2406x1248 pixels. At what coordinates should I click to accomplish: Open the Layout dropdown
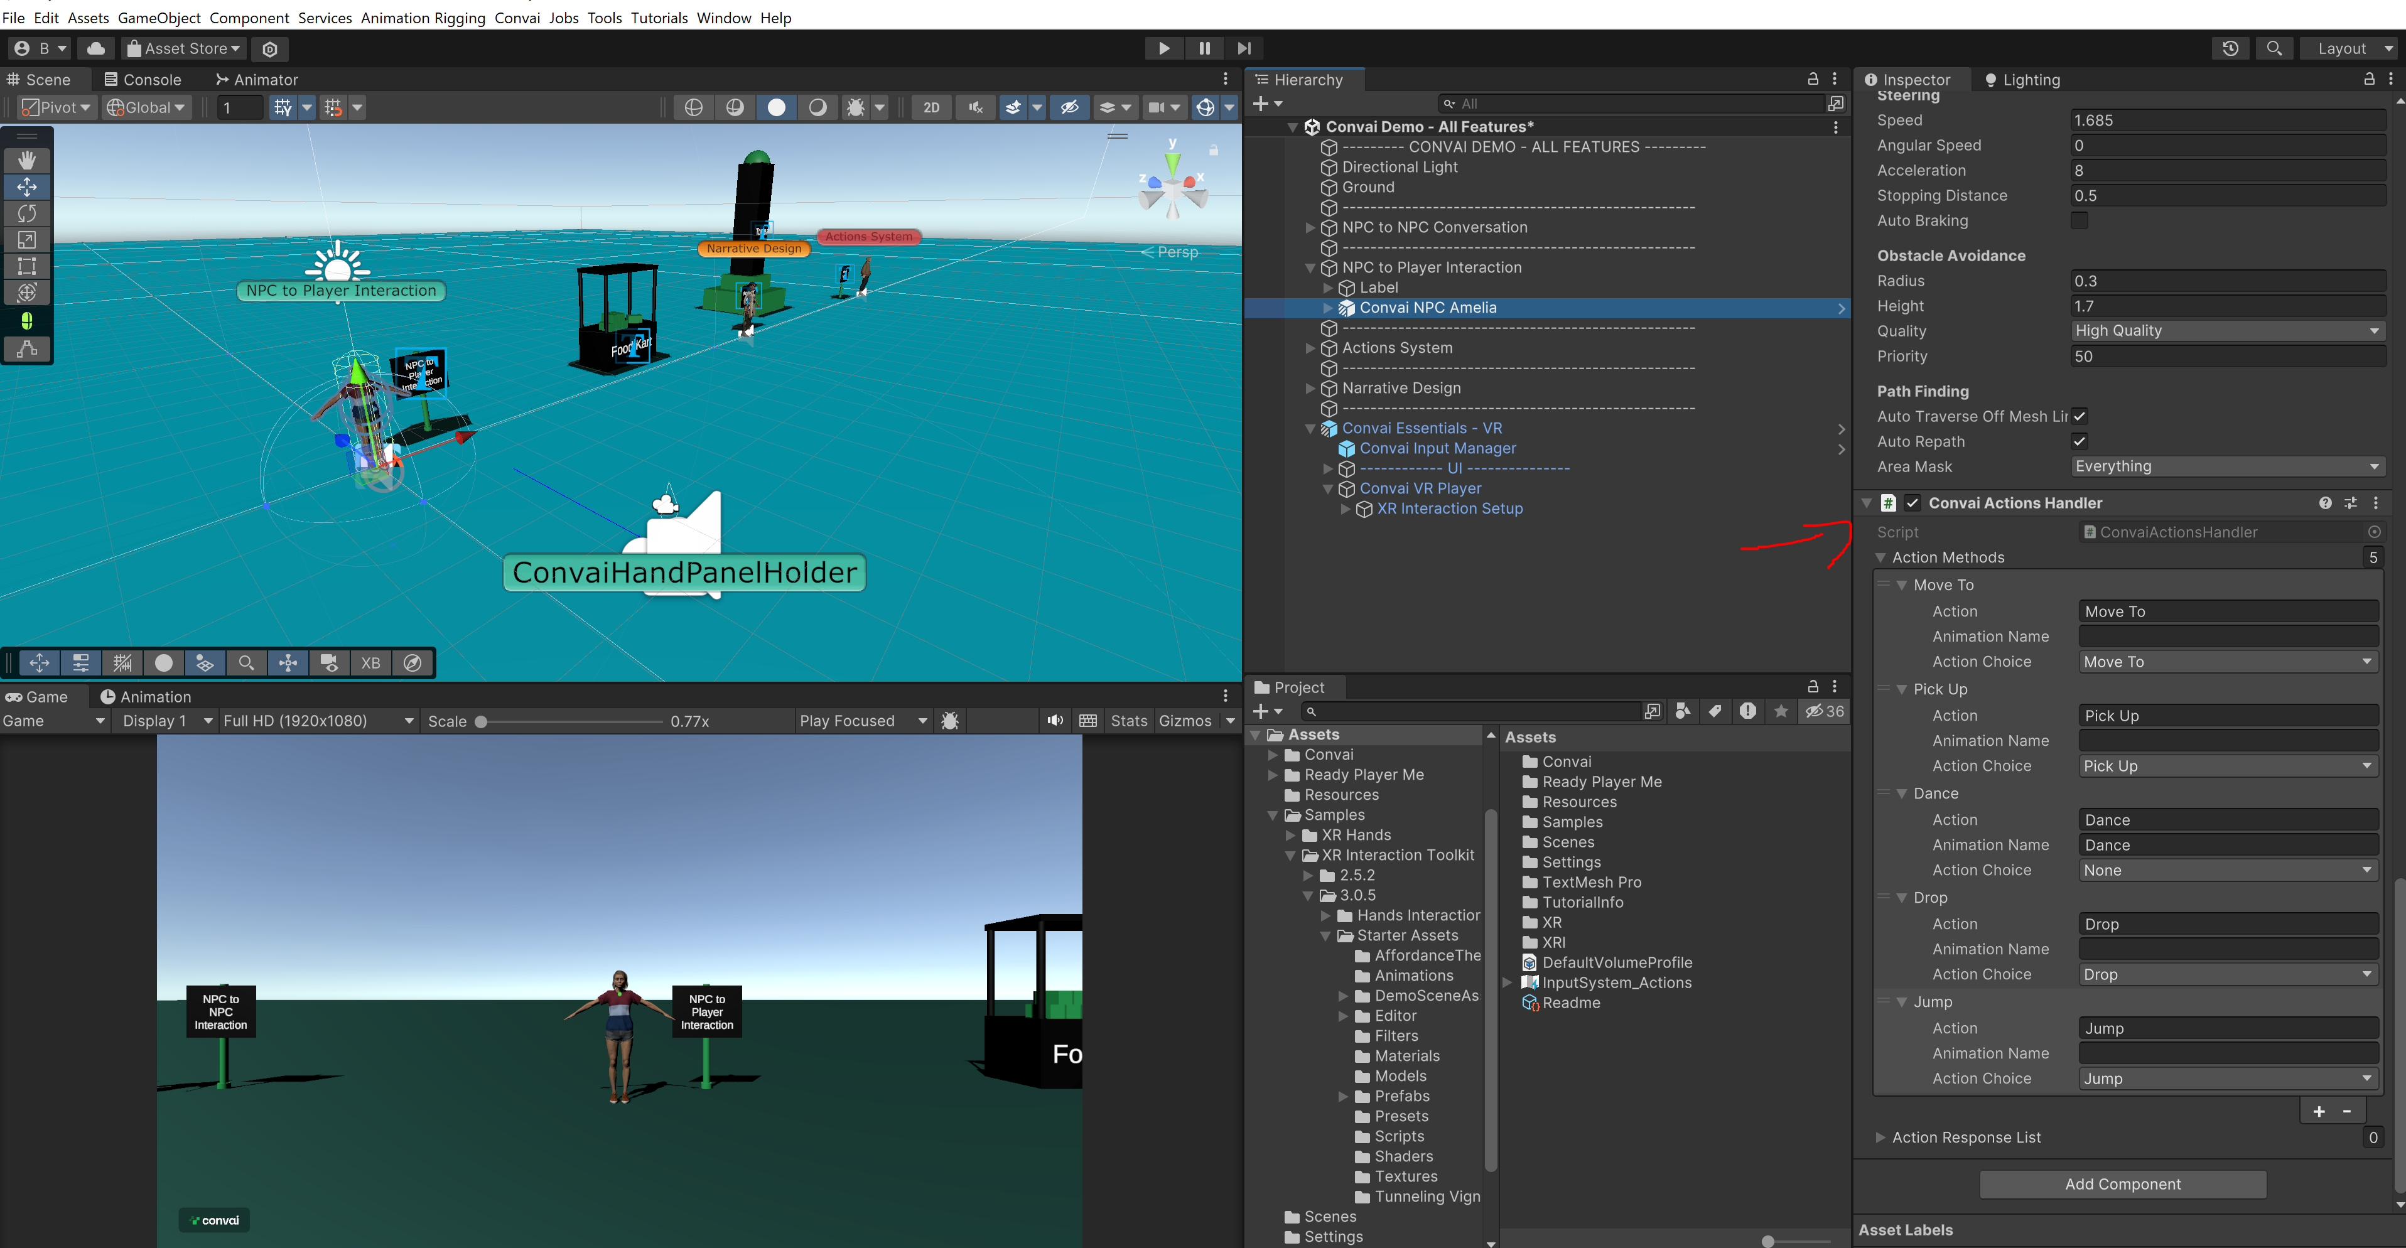tap(2350, 48)
